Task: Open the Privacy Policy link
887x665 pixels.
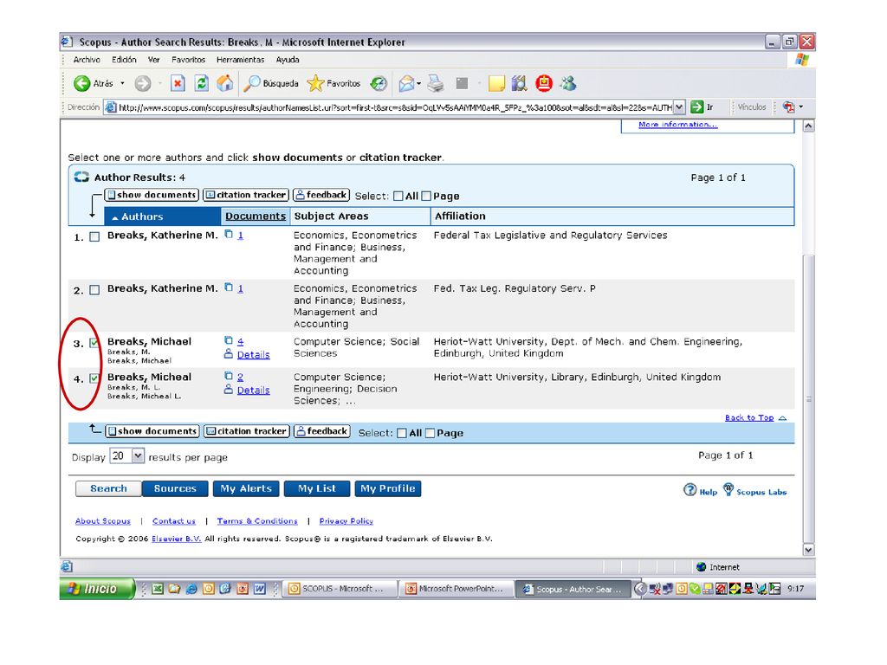Action: pos(346,520)
